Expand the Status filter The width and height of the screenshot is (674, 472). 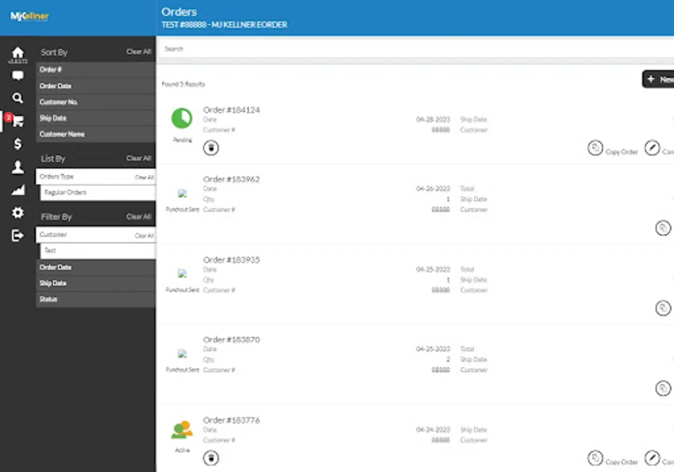point(96,299)
